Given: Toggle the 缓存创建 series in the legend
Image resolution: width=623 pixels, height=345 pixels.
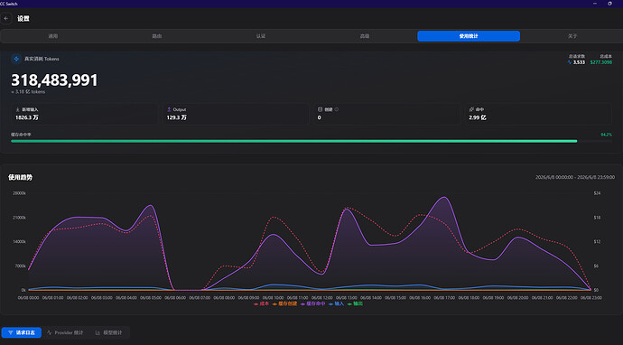Looking at the screenshot, I should pyautogui.click(x=284, y=303).
